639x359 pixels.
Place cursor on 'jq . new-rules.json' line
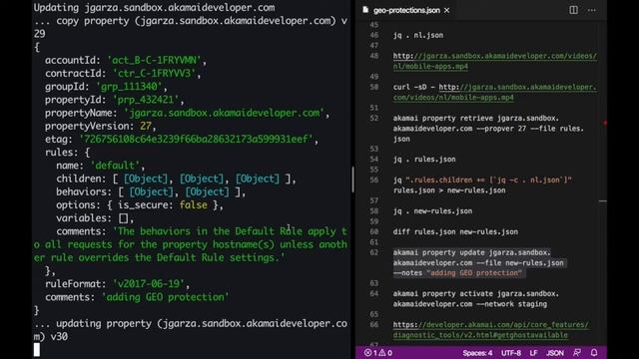432,210
